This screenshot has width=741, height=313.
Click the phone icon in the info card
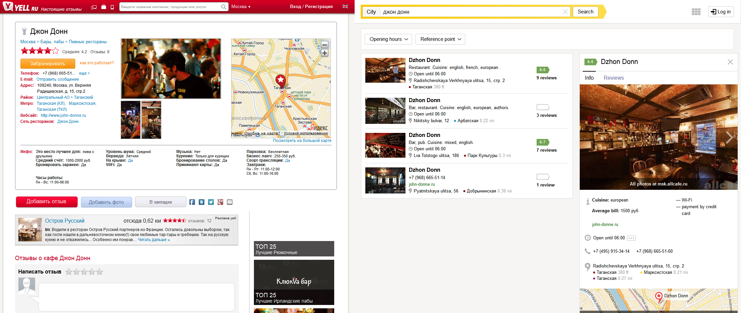587,251
